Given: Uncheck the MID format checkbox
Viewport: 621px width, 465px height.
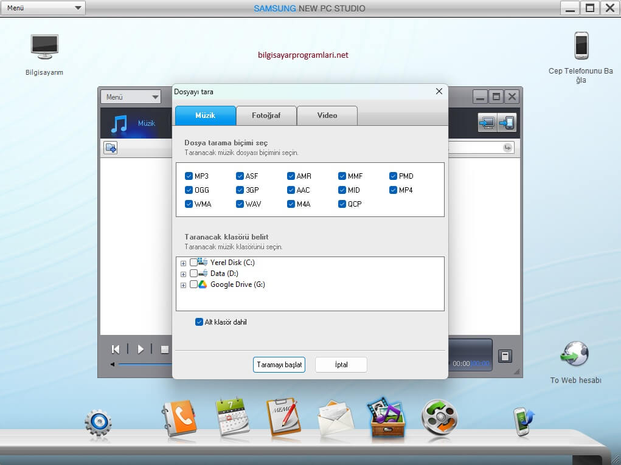Looking at the screenshot, I should pyautogui.click(x=342, y=190).
